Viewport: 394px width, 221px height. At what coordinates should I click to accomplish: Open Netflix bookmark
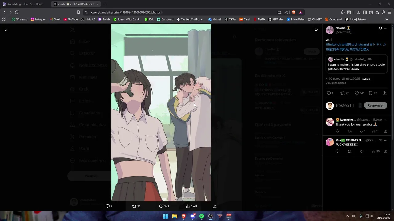point(259,19)
